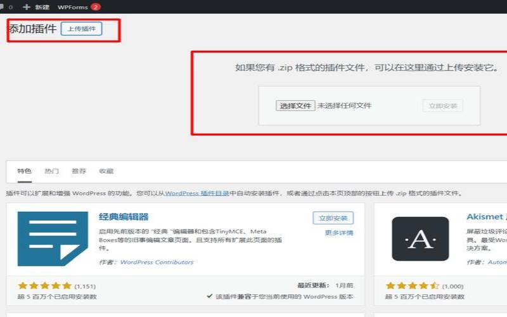Click the 上传插件 upload plugin button
Viewport: 507px width, 317px height.
click(x=82, y=29)
